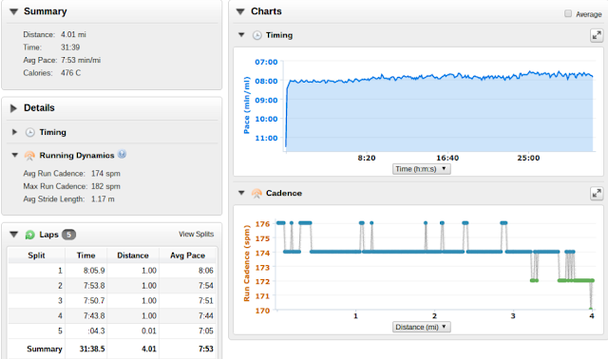Expand the Details panel triangle

click(13, 108)
